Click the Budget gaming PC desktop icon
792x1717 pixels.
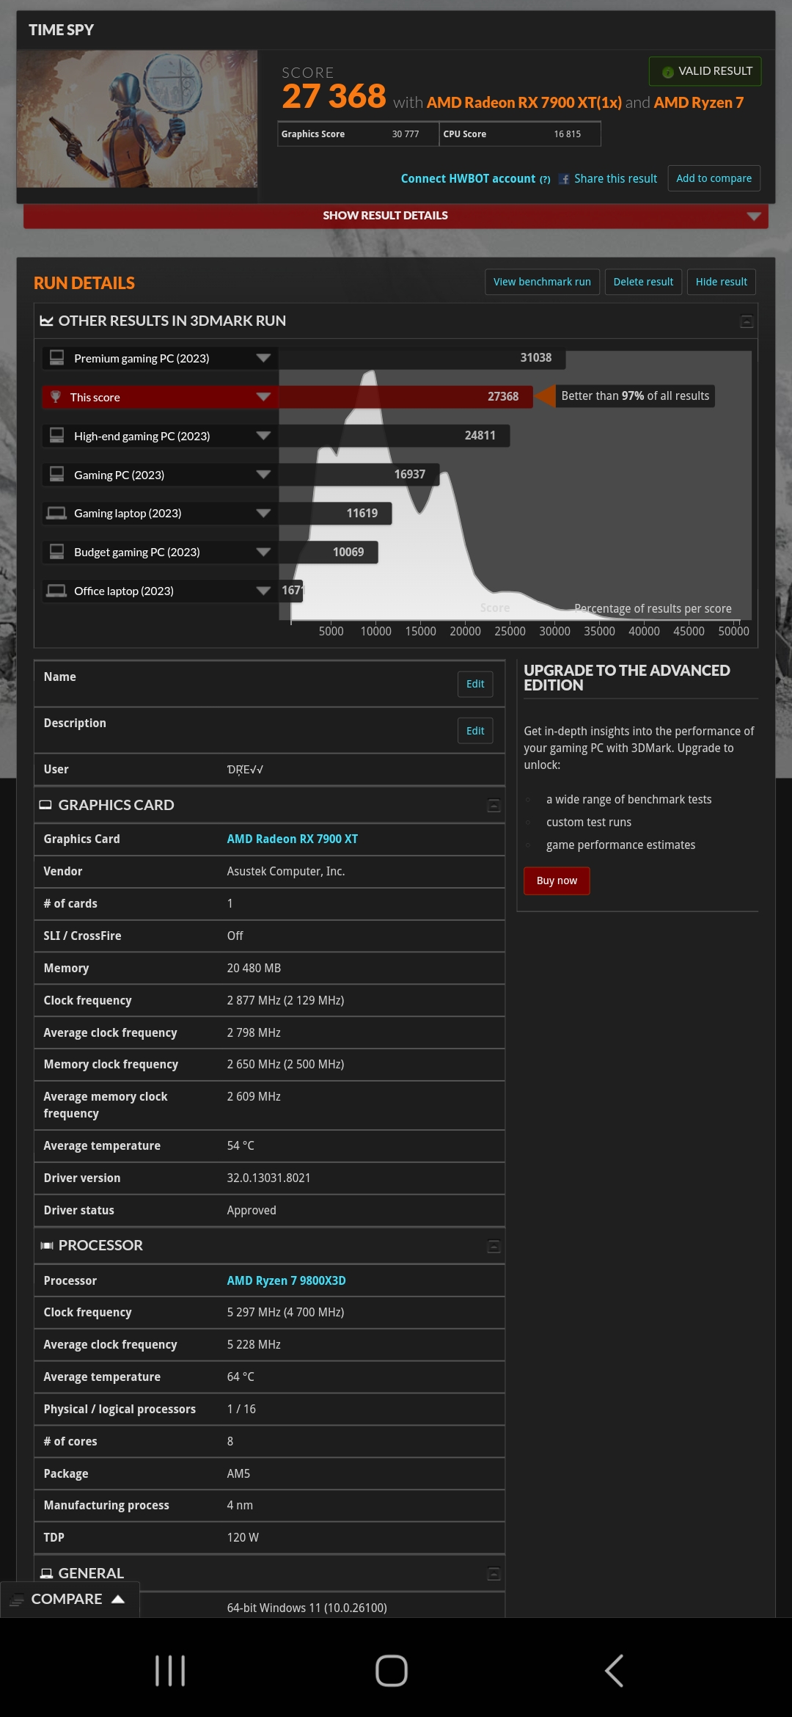[x=56, y=552]
